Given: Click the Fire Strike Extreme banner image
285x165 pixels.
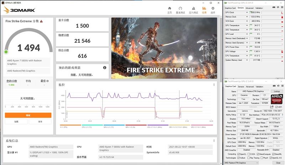Looking at the screenshot, I should click(164, 48).
